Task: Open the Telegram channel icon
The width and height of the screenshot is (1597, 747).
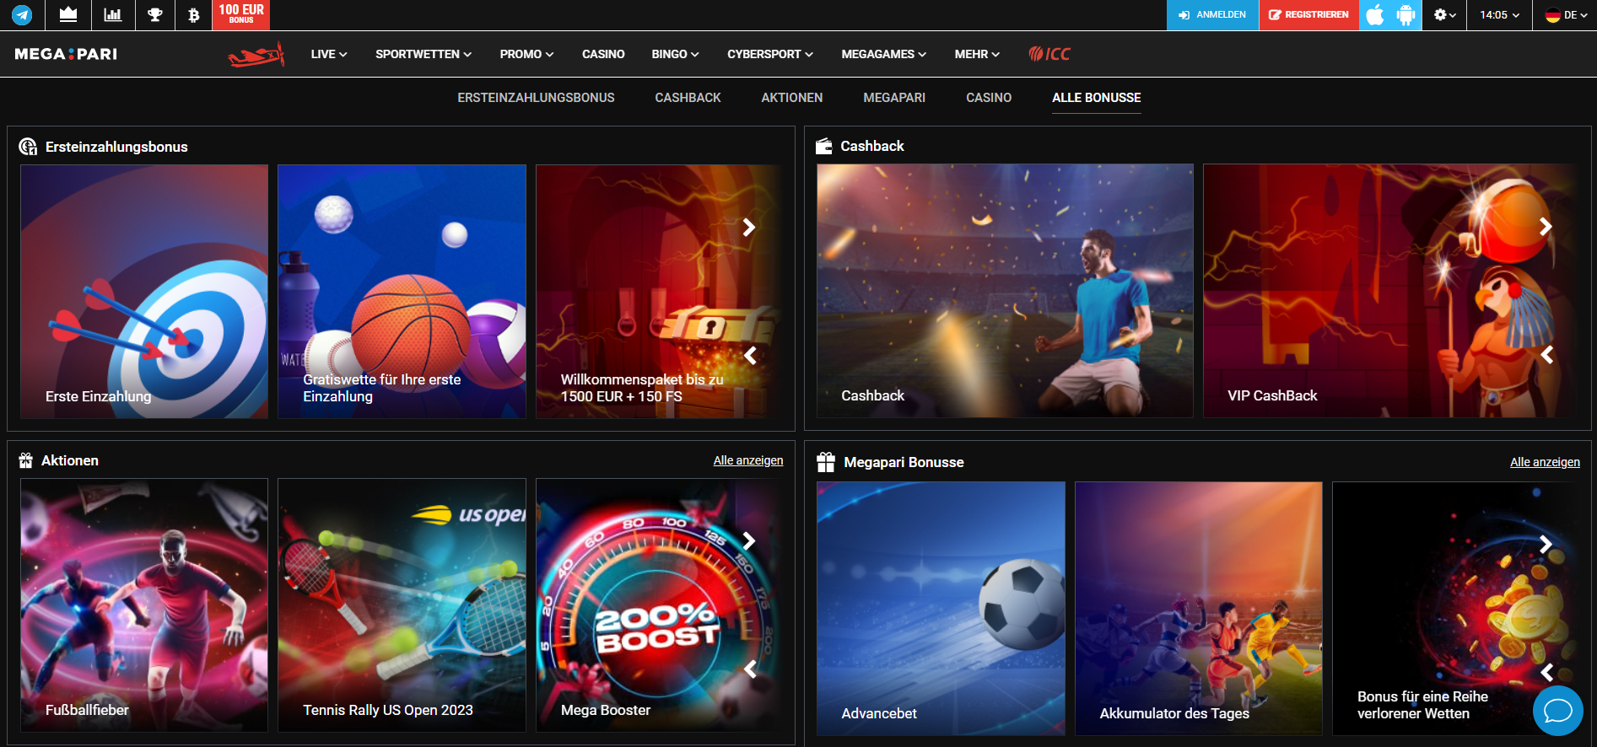Action: 22,15
